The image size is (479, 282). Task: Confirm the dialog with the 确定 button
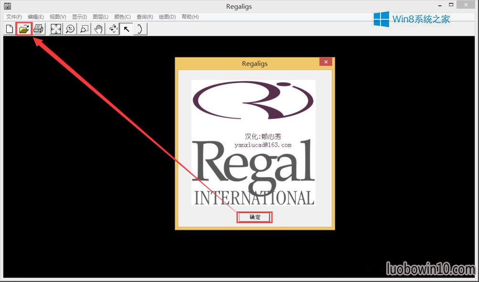point(254,217)
